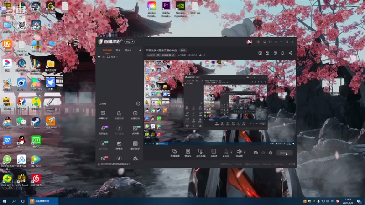
Task: Open the feedback message icon in title bar
Action: (258, 42)
